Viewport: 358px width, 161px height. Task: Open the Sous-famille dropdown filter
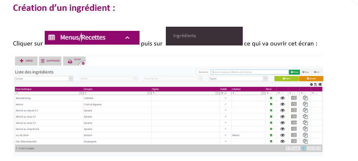pyautogui.click(x=173, y=78)
